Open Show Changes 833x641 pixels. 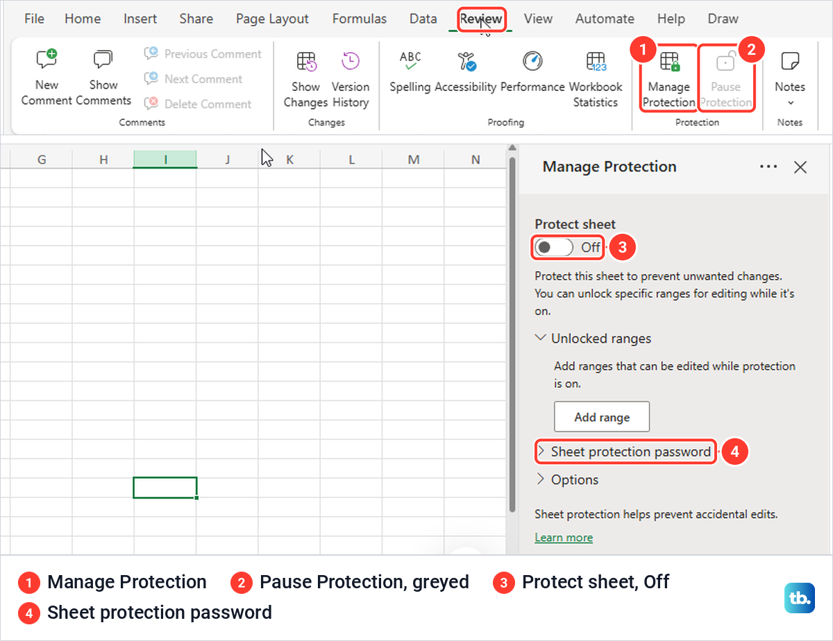305,80
